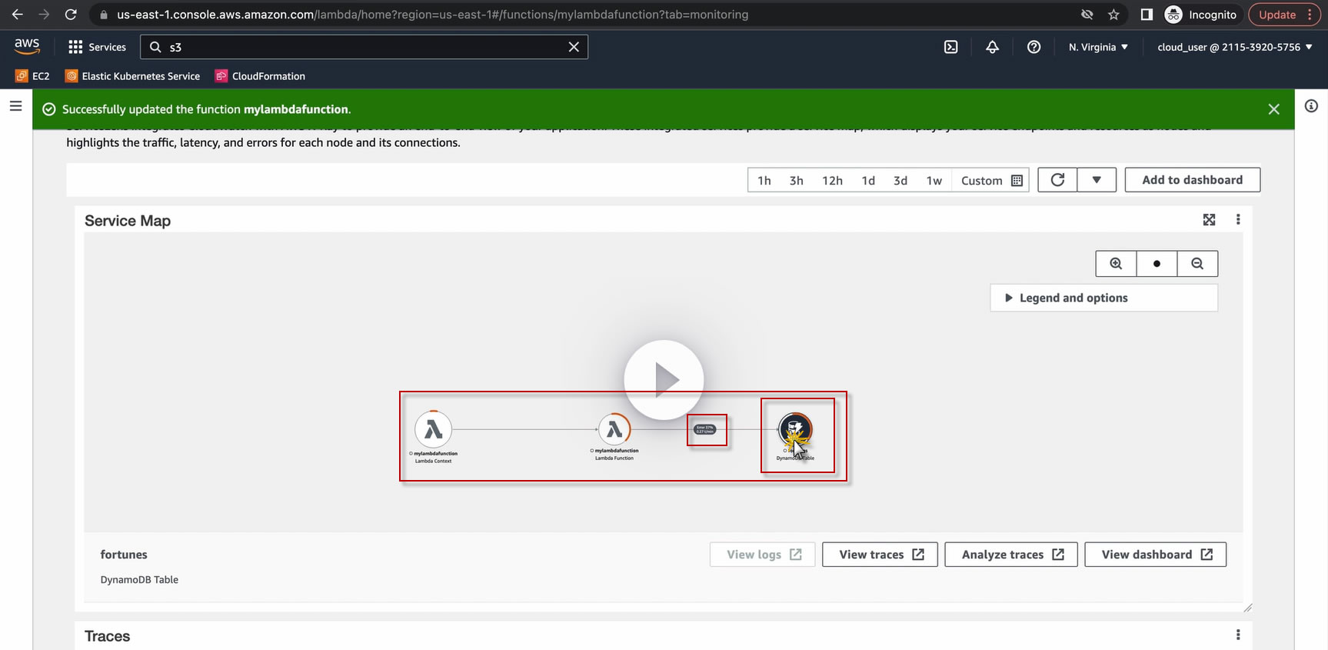Open the side navigation hamburger menu

(15, 106)
